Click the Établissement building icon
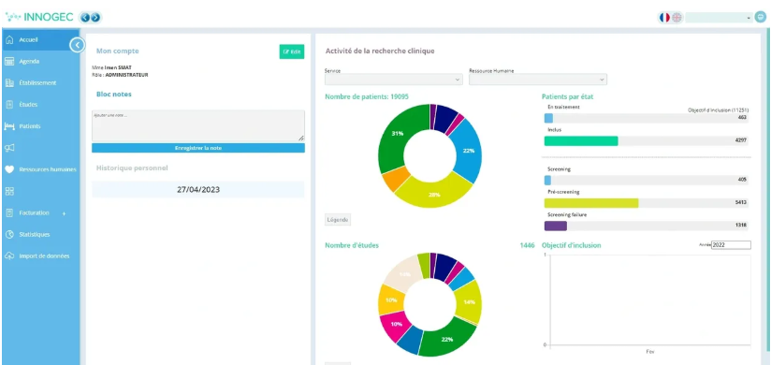771x365 pixels. [x=8, y=83]
